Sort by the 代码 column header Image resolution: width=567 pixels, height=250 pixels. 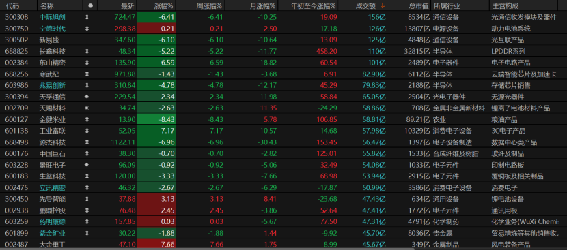click(x=13, y=5)
